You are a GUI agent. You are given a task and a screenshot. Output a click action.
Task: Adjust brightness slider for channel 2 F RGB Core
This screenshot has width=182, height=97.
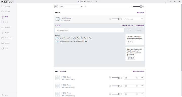[116, 86]
